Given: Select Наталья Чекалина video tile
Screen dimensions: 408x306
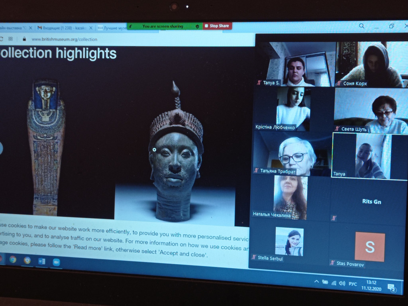Looking at the screenshot, I should 290,198.
